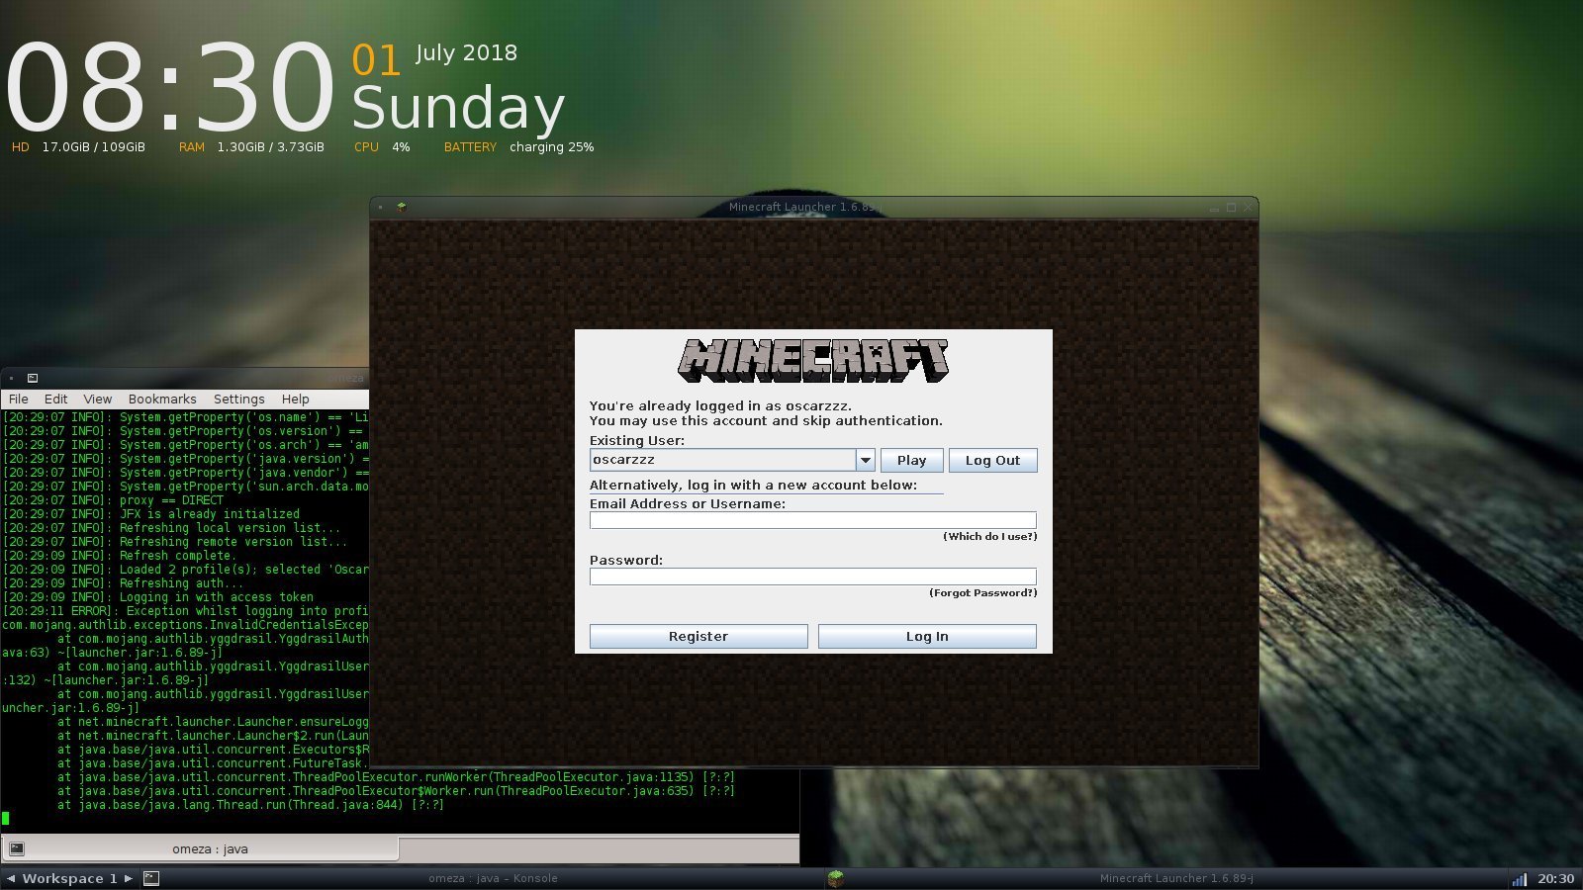Click the green terminal cursor block in Konsole
This screenshot has width=1583, height=890.
5,819
